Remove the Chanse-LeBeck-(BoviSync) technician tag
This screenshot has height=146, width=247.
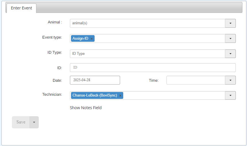coord(120,96)
